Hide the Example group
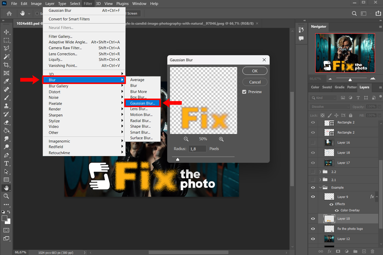The width and height of the screenshot is (383, 255). [x=313, y=187]
